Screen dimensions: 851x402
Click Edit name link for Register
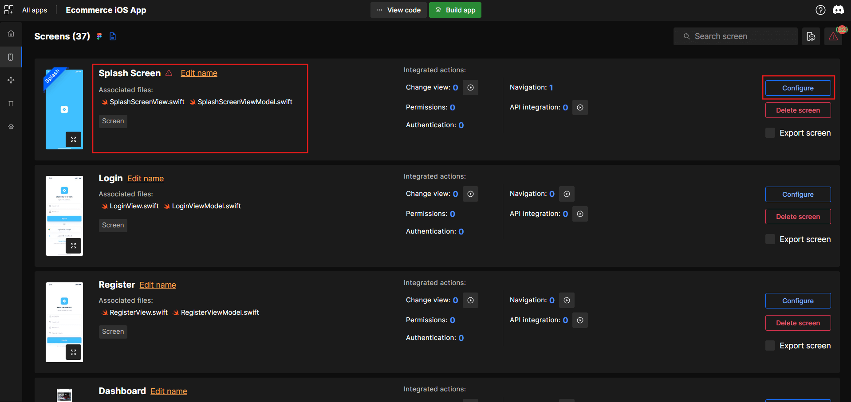pos(158,285)
